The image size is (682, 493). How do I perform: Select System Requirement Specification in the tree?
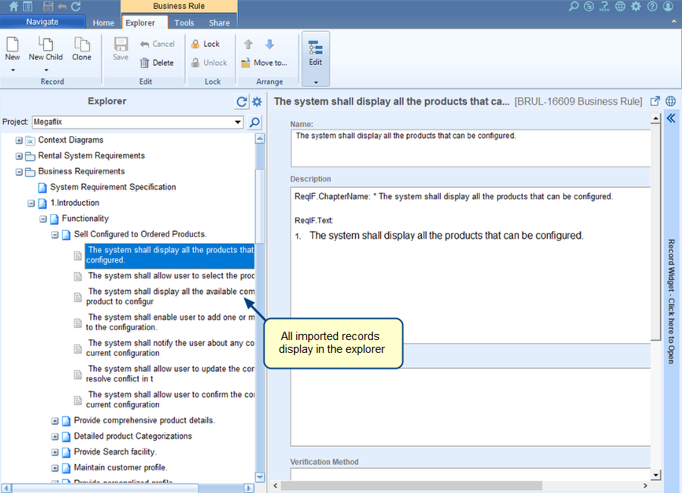point(113,187)
